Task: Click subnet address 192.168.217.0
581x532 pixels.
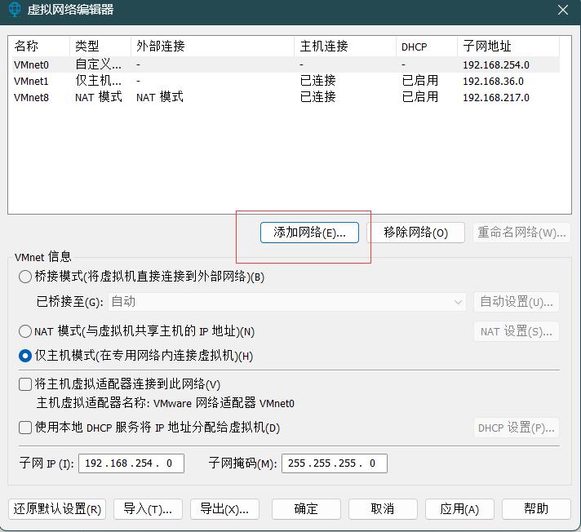Action: coord(496,97)
